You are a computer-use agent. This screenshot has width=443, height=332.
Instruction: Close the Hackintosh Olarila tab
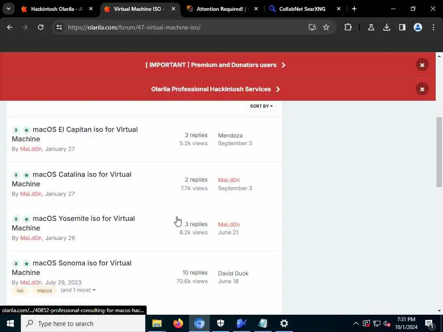click(91, 9)
